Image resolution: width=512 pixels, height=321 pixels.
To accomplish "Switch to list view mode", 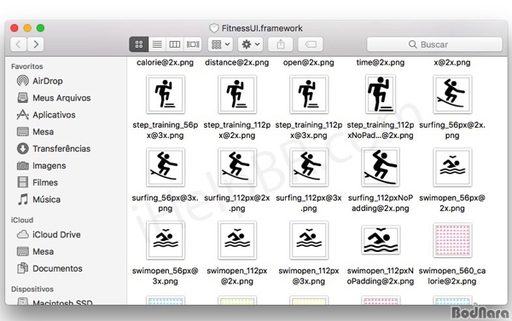I will pos(157,44).
